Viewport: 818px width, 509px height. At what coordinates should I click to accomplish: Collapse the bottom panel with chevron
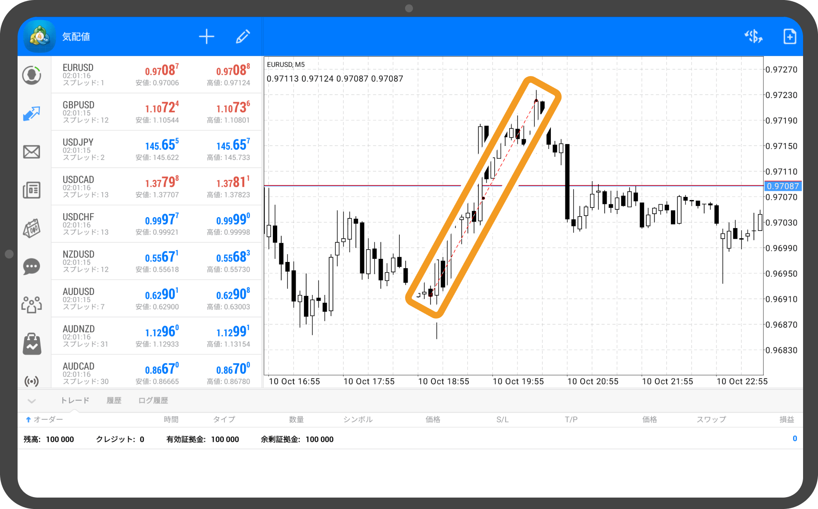pos(32,401)
